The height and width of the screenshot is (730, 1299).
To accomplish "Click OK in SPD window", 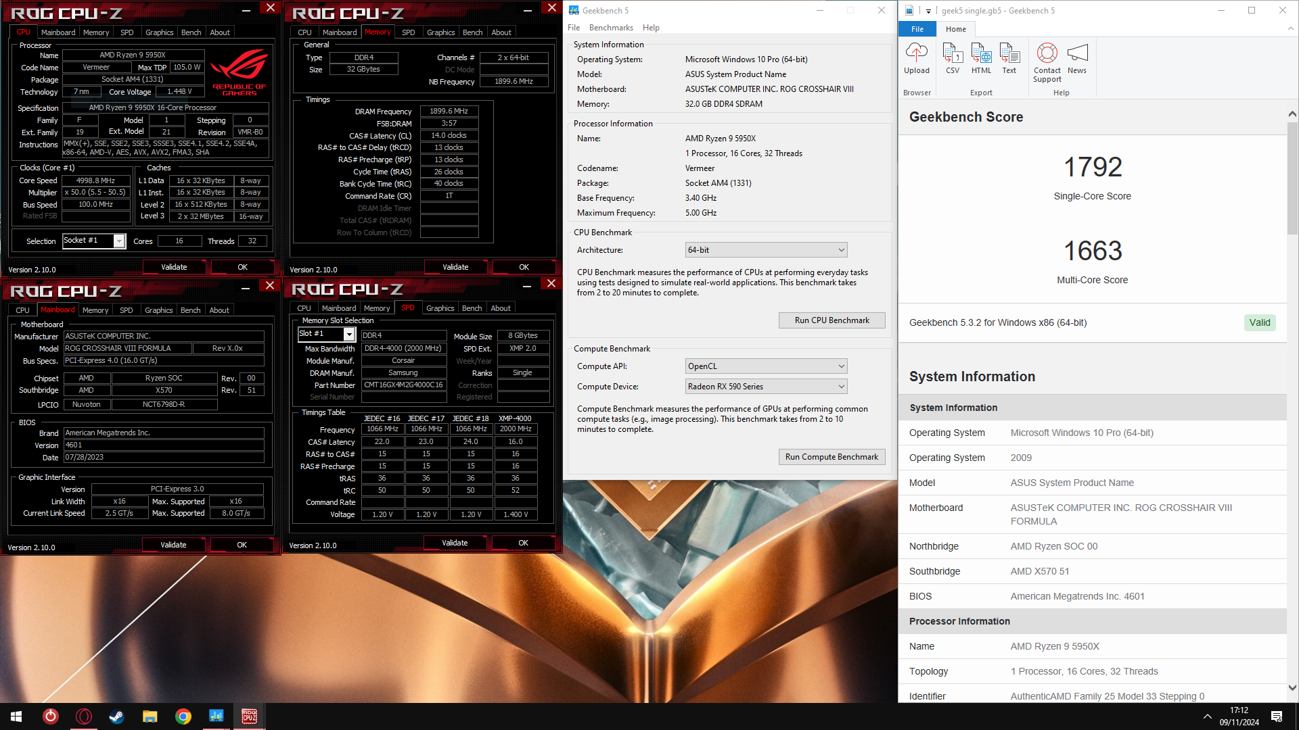I will coord(523,543).
